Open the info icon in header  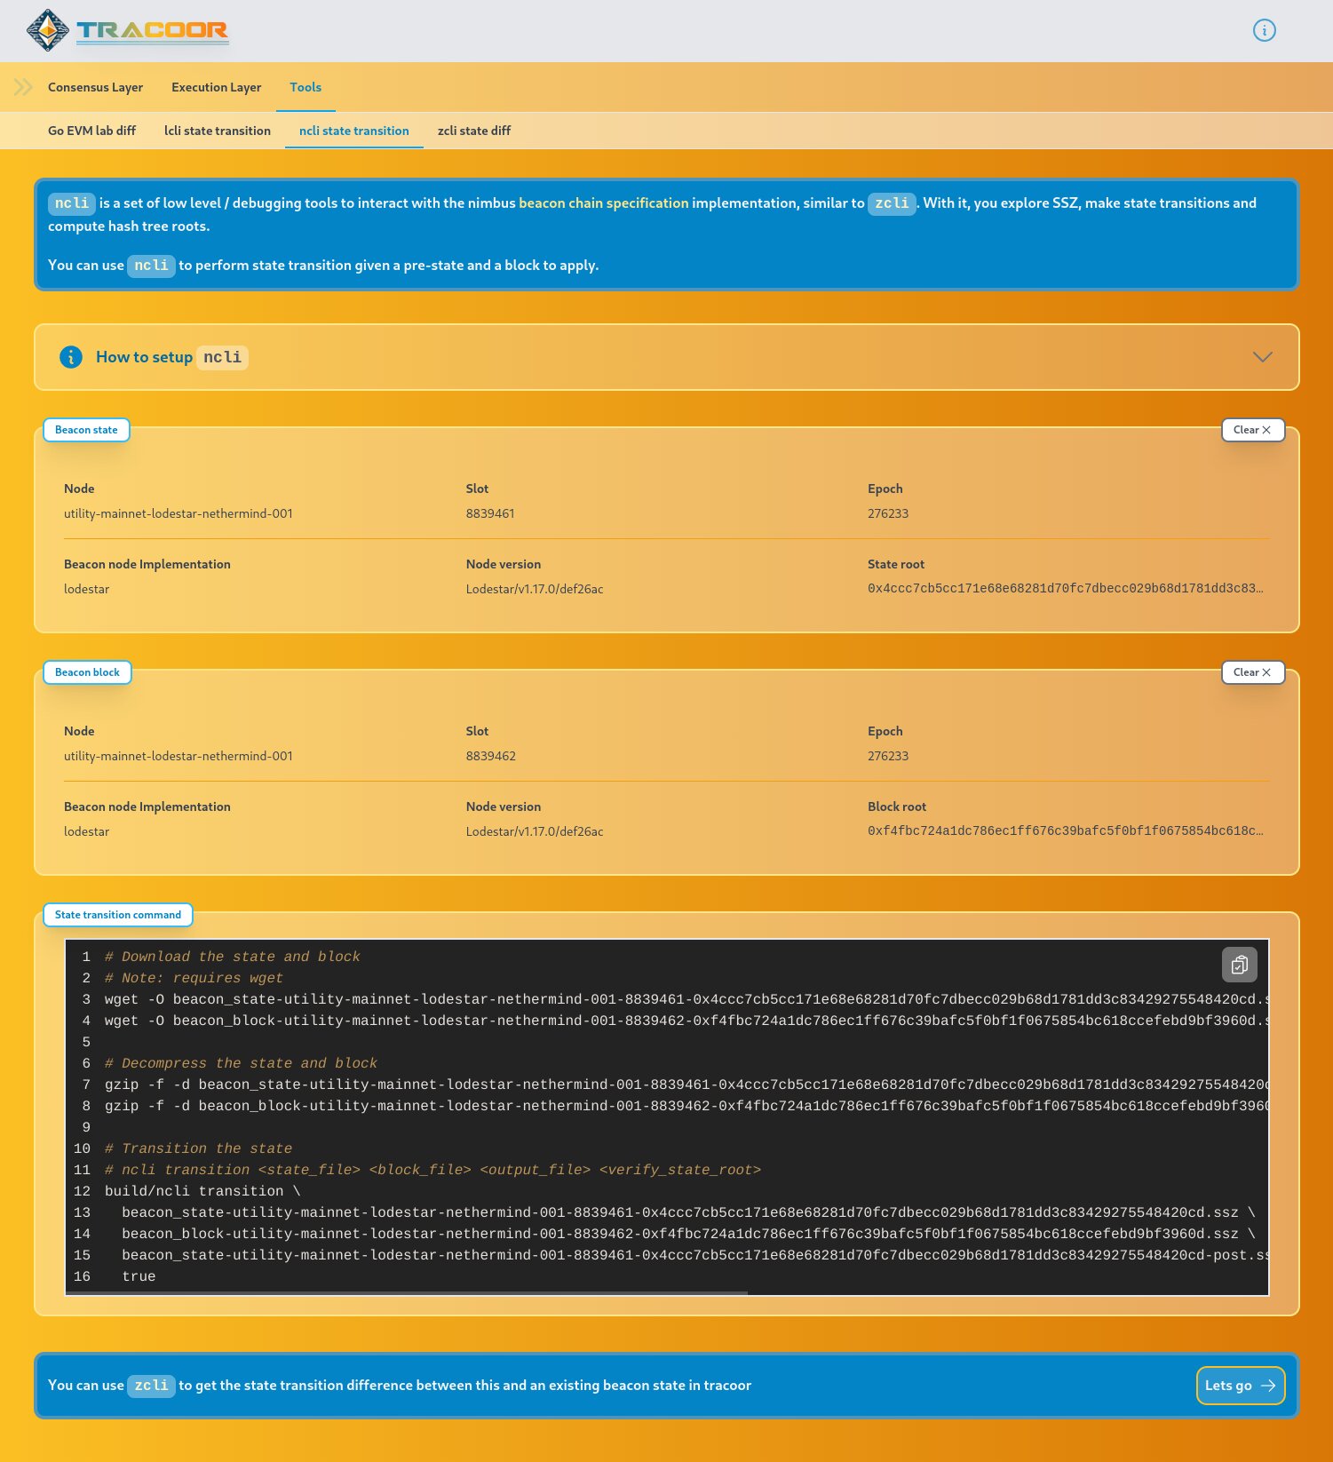(x=1264, y=30)
